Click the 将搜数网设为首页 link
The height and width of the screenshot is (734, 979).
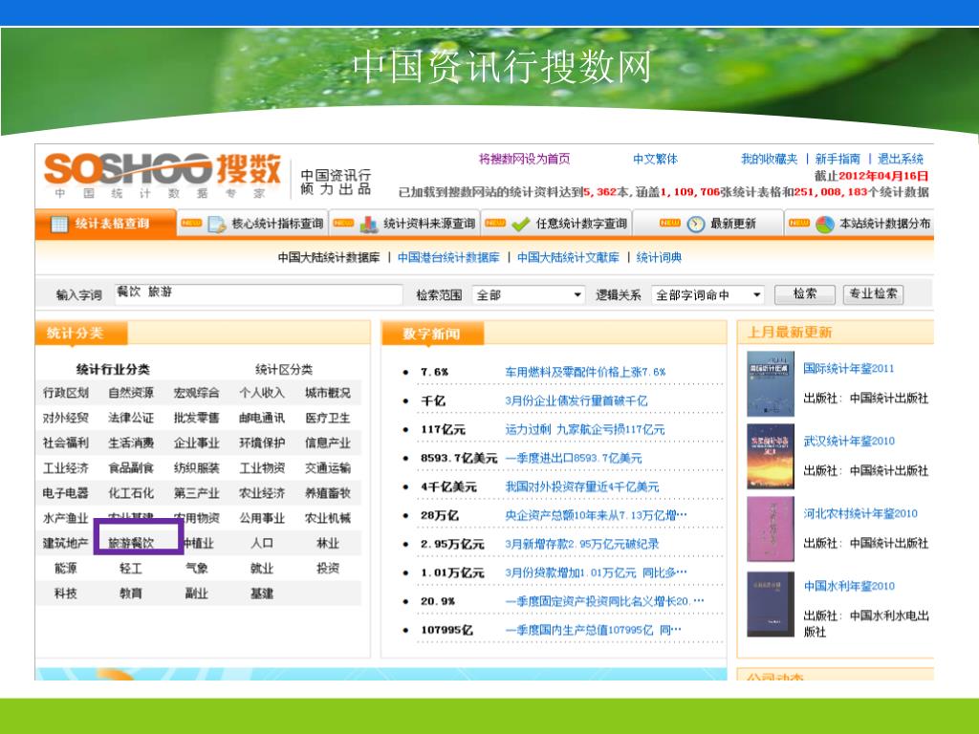click(x=524, y=160)
